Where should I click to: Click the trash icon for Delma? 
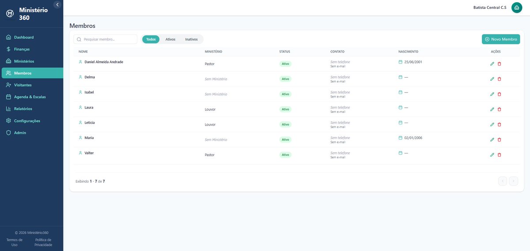[500, 79]
